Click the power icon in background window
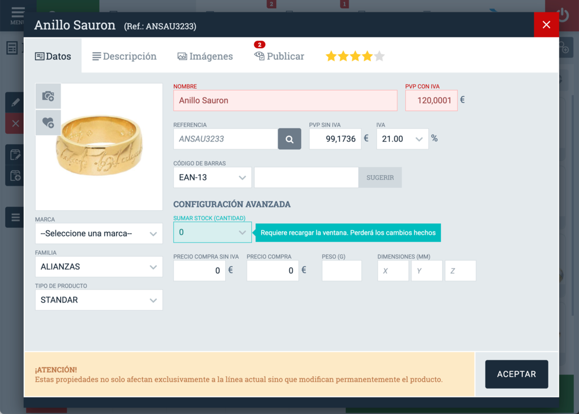The height and width of the screenshot is (414, 579). coord(564,15)
